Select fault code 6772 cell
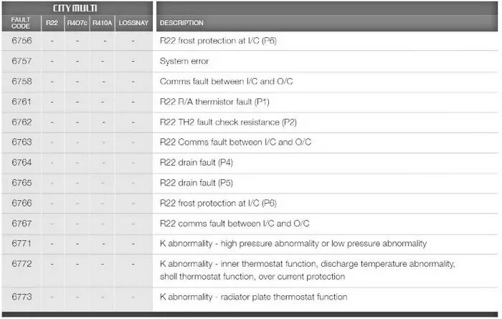This screenshot has width=502, height=319. [22, 264]
